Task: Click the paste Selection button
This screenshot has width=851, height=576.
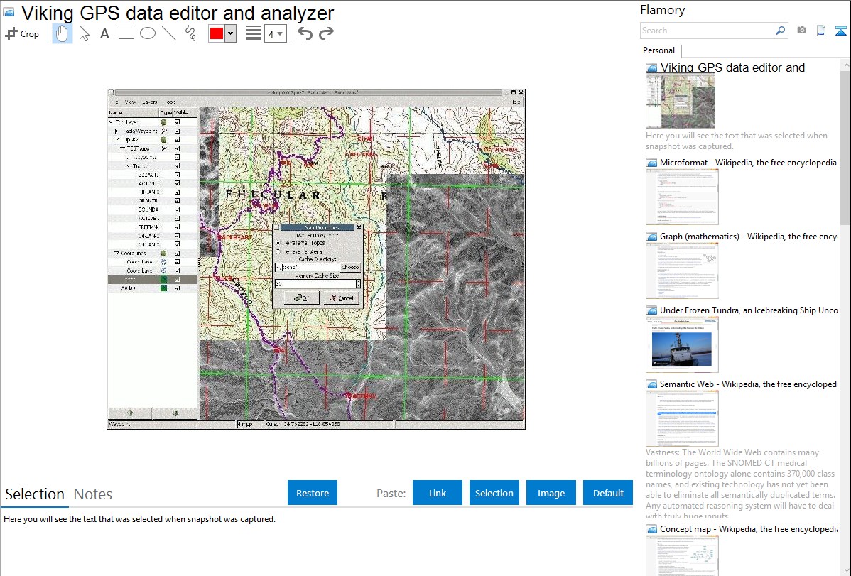Action: (x=494, y=493)
